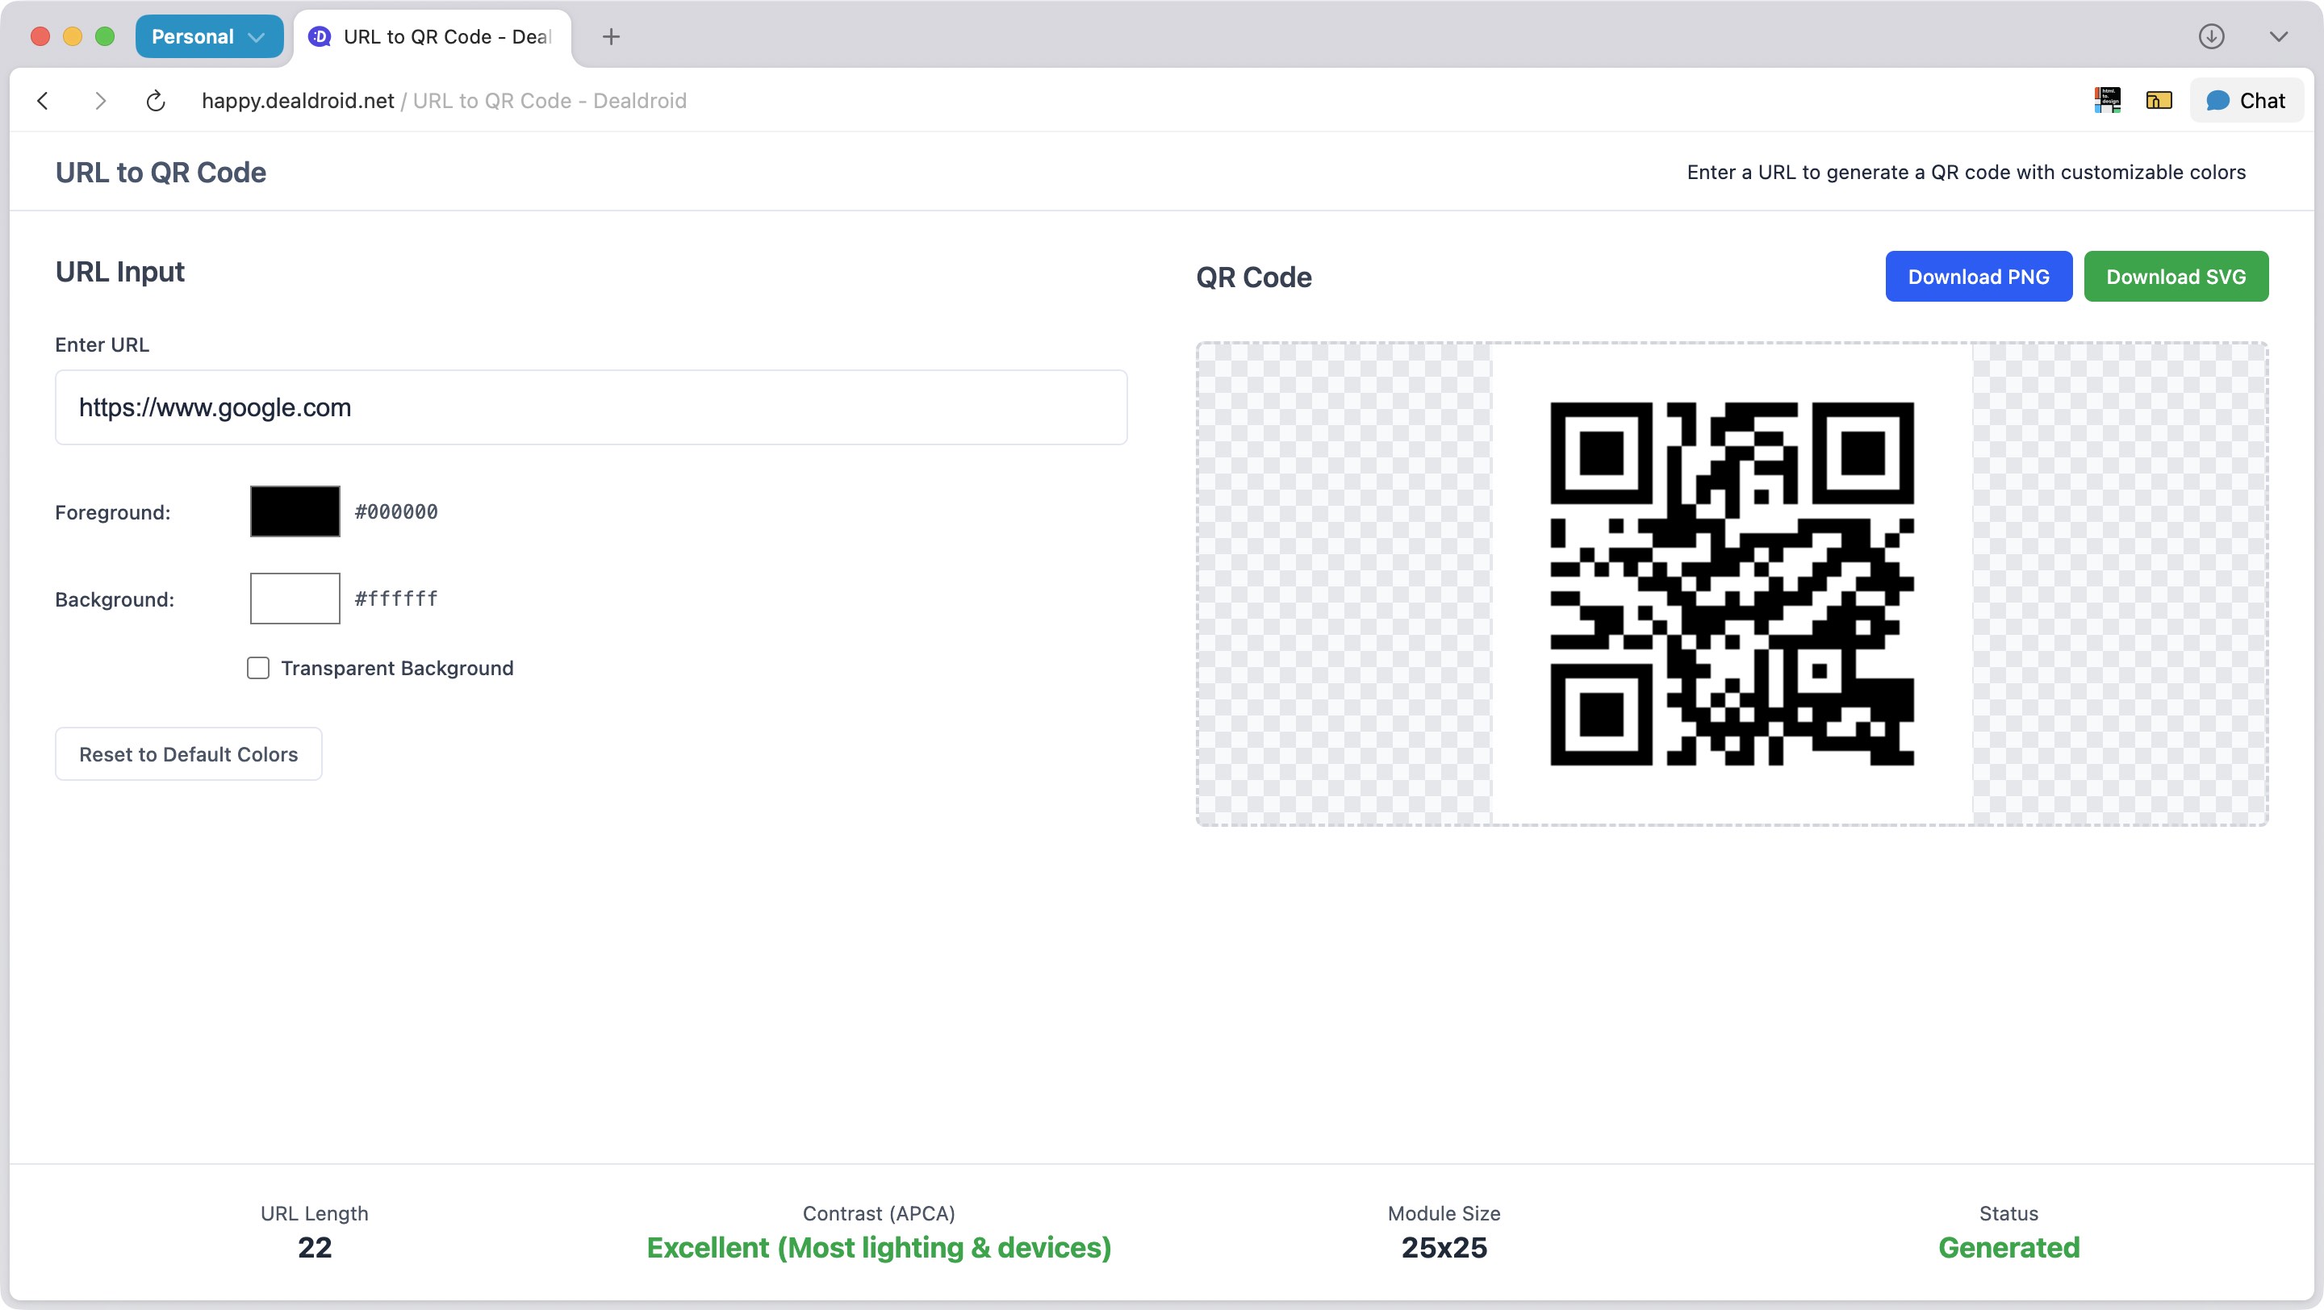This screenshot has height=1310, width=2324.
Task: Click the Download SVG button
Action: tap(2176, 277)
